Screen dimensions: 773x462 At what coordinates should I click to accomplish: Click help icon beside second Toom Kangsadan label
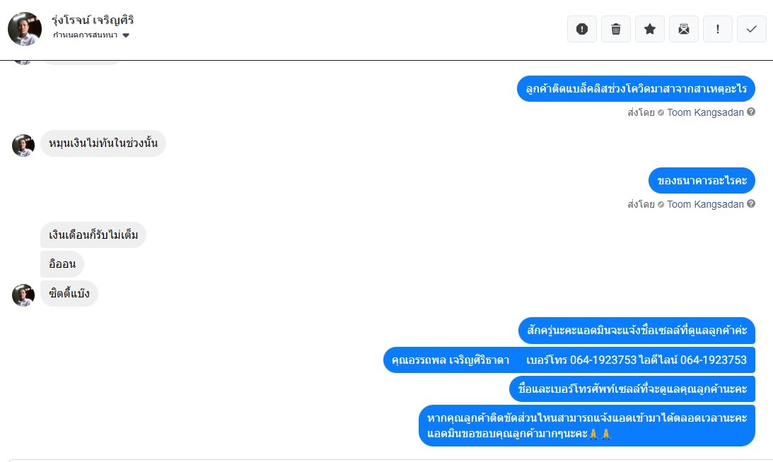coord(751,203)
